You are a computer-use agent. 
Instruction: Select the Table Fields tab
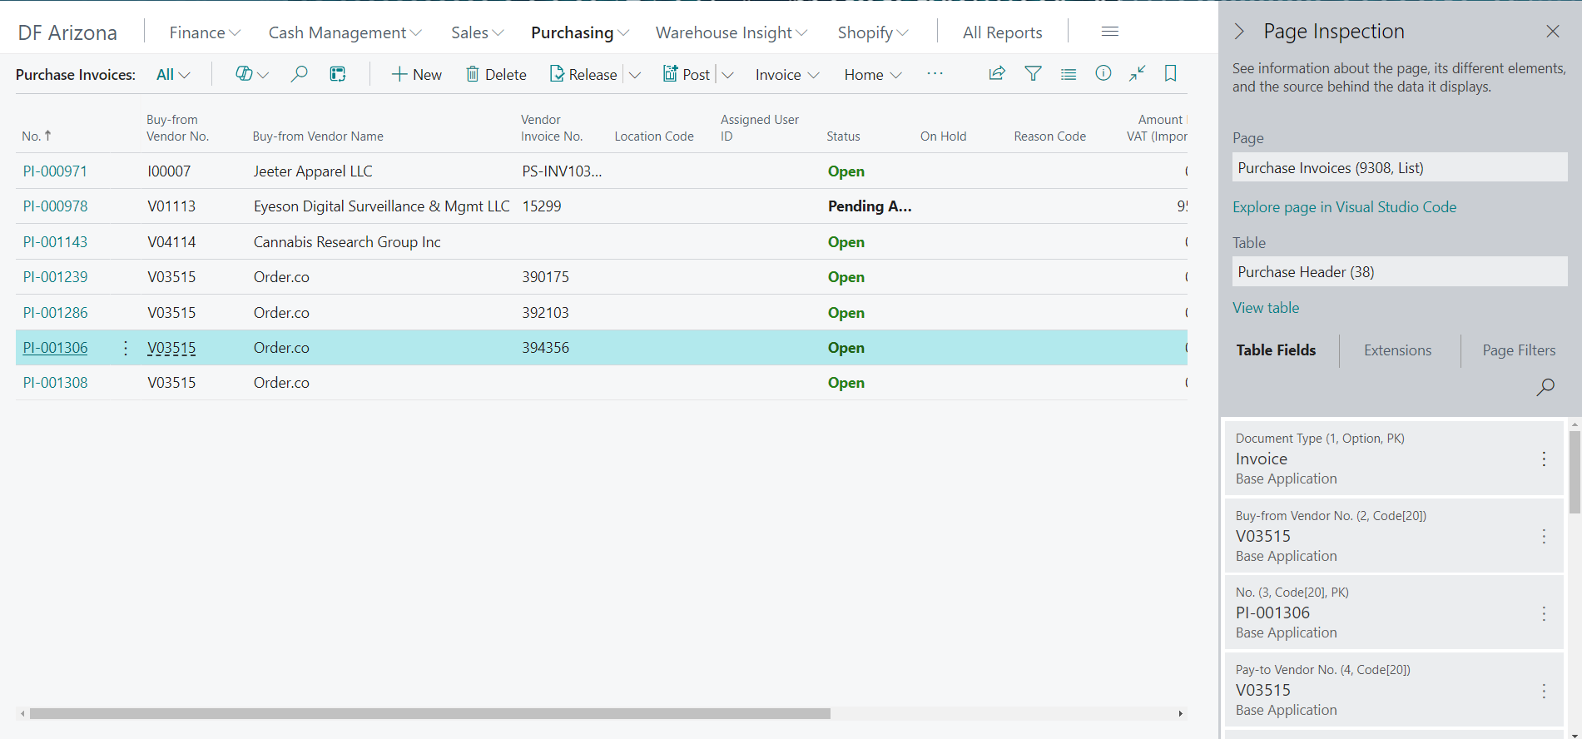pos(1276,350)
